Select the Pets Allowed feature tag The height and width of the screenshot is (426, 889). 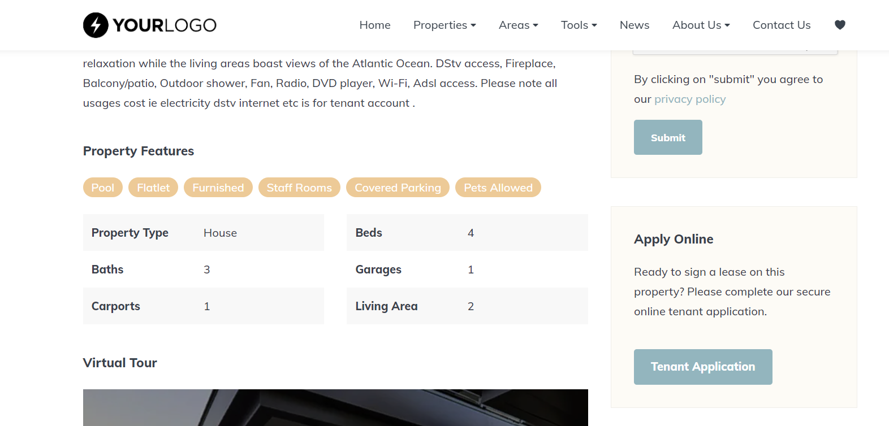pyautogui.click(x=498, y=188)
